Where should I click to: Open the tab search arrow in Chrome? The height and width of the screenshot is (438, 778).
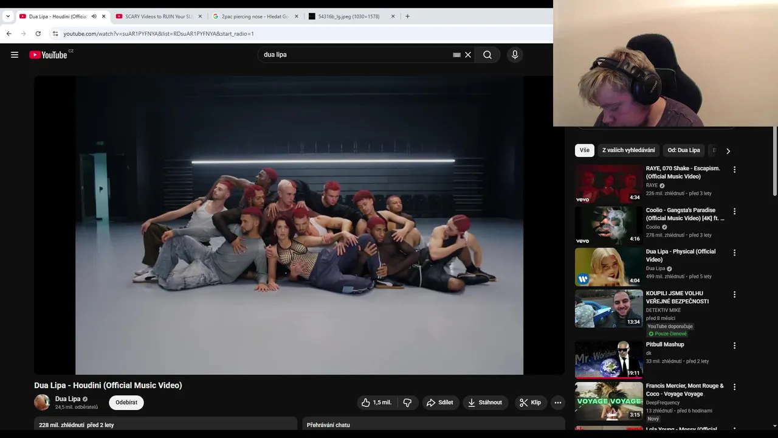pos(8,16)
